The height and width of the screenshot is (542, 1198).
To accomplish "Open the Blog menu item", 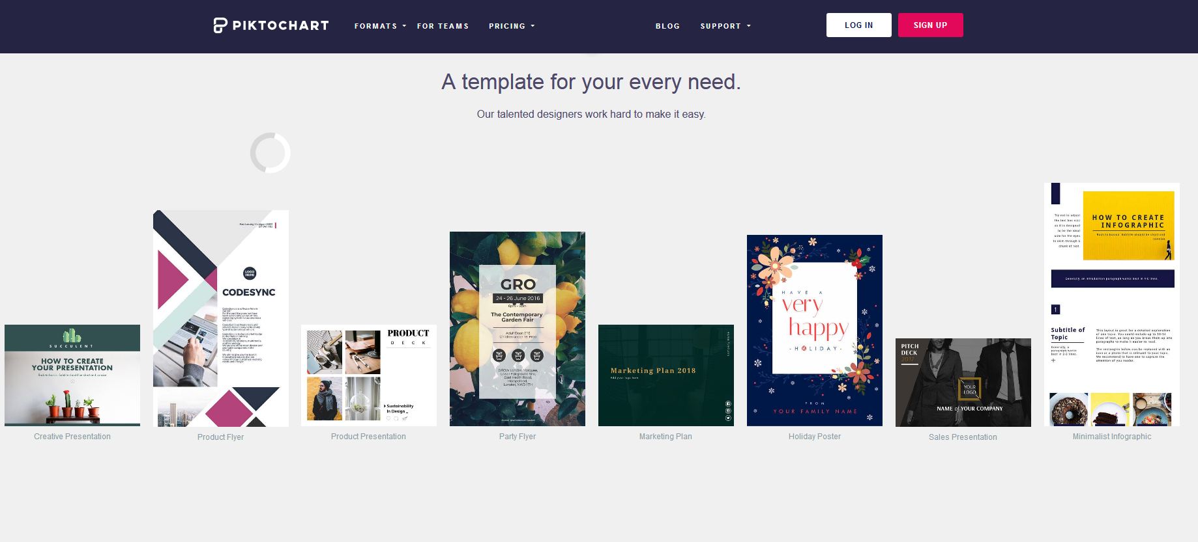I will pyautogui.click(x=667, y=26).
